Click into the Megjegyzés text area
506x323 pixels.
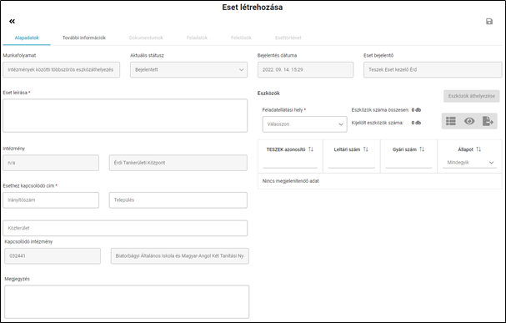coord(127,301)
